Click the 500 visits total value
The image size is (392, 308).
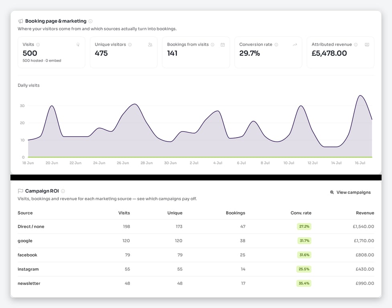pyautogui.click(x=30, y=53)
